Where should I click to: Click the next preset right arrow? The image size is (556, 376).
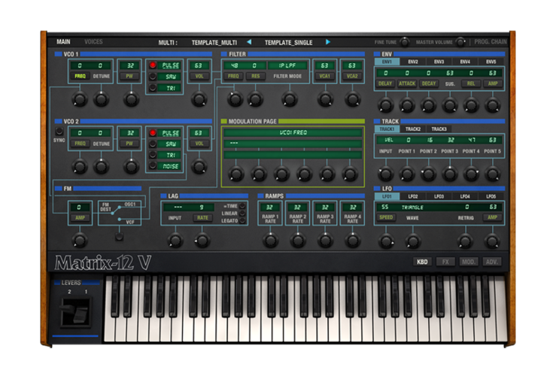click(328, 42)
